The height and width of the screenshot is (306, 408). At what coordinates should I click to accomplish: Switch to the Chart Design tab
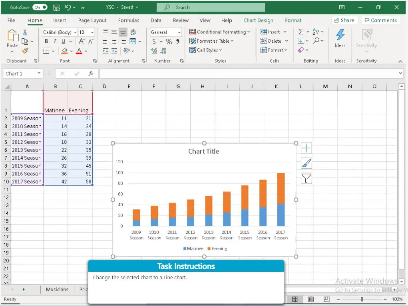[258, 20]
